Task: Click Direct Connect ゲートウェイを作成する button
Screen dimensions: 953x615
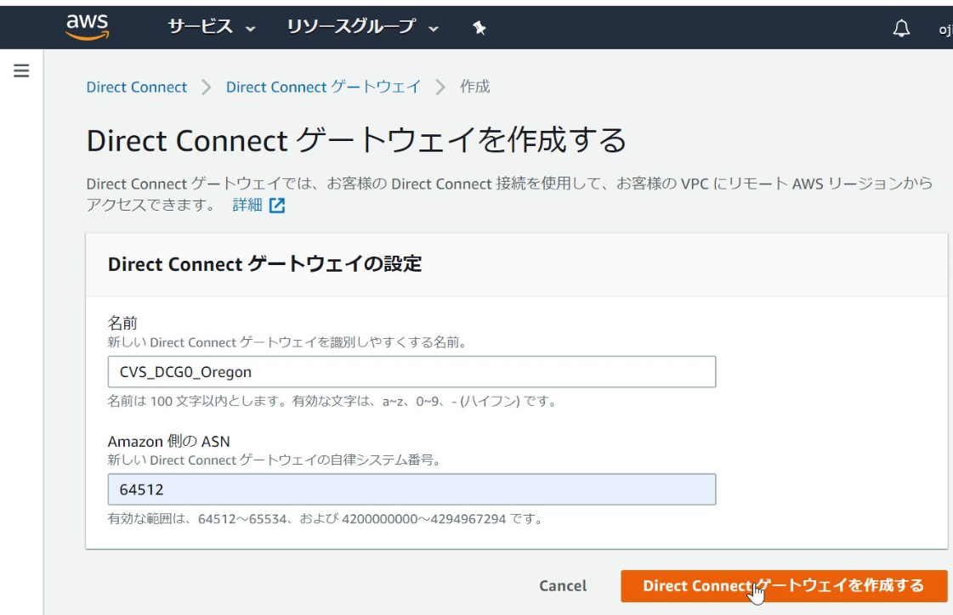Action: point(784,586)
